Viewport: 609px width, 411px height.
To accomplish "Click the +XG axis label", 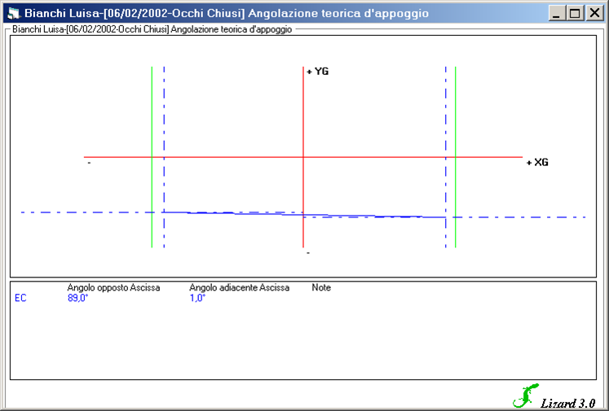I will point(537,163).
